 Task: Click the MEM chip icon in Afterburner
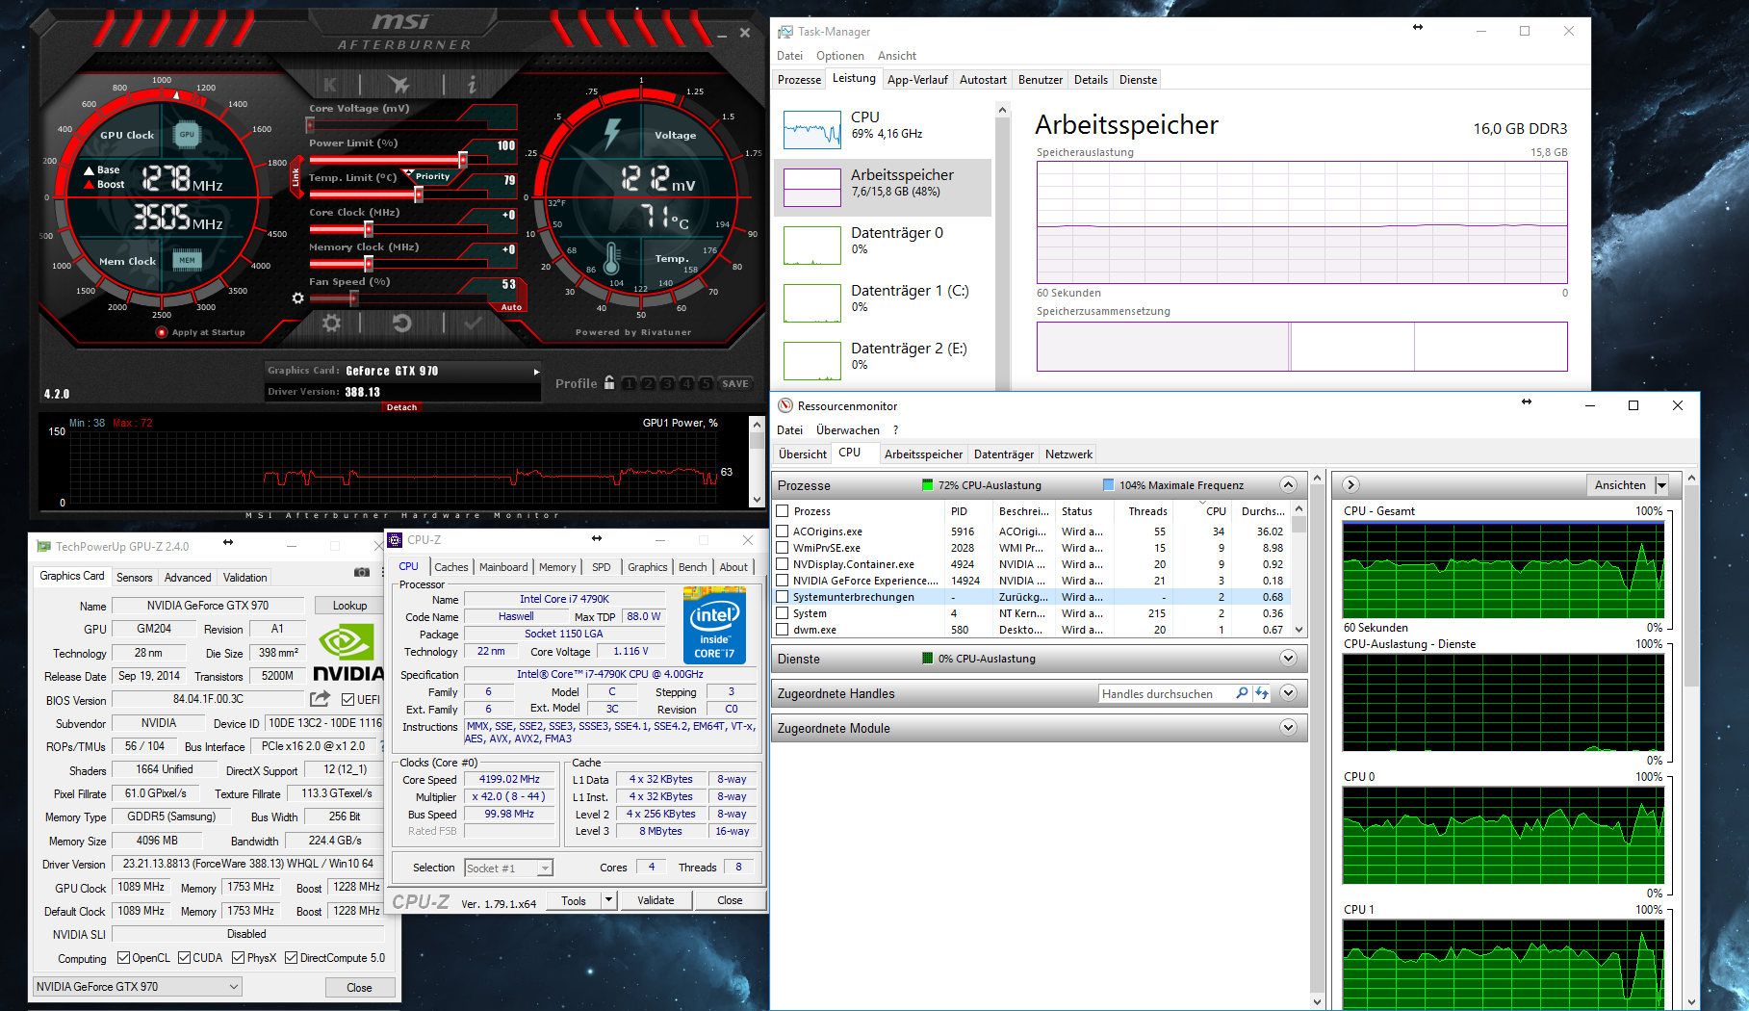[187, 260]
